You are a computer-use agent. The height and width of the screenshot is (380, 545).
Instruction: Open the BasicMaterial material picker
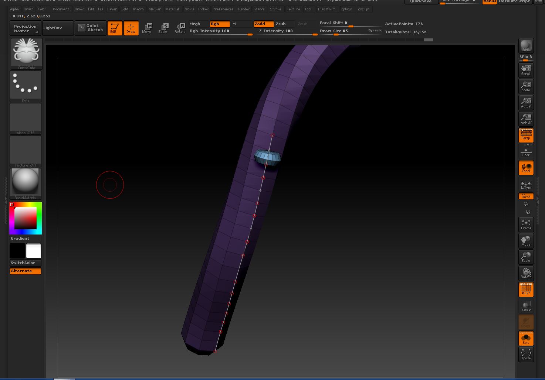coord(26,184)
